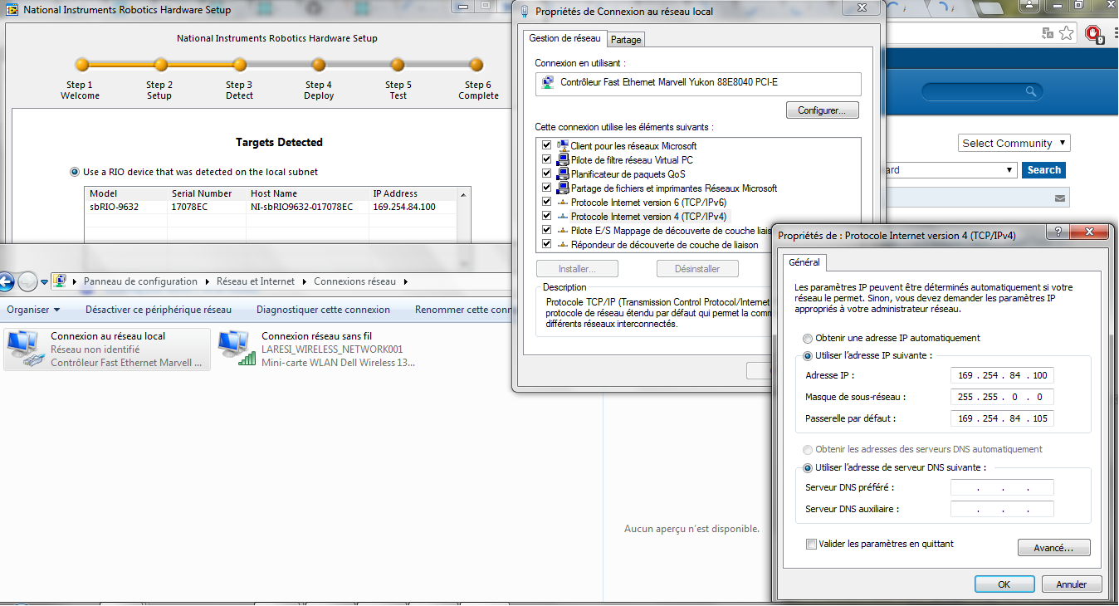Image resolution: width=1119 pixels, height=606 pixels.
Task: Click the magnifier icon in website search box
Action: point(1030,91)
